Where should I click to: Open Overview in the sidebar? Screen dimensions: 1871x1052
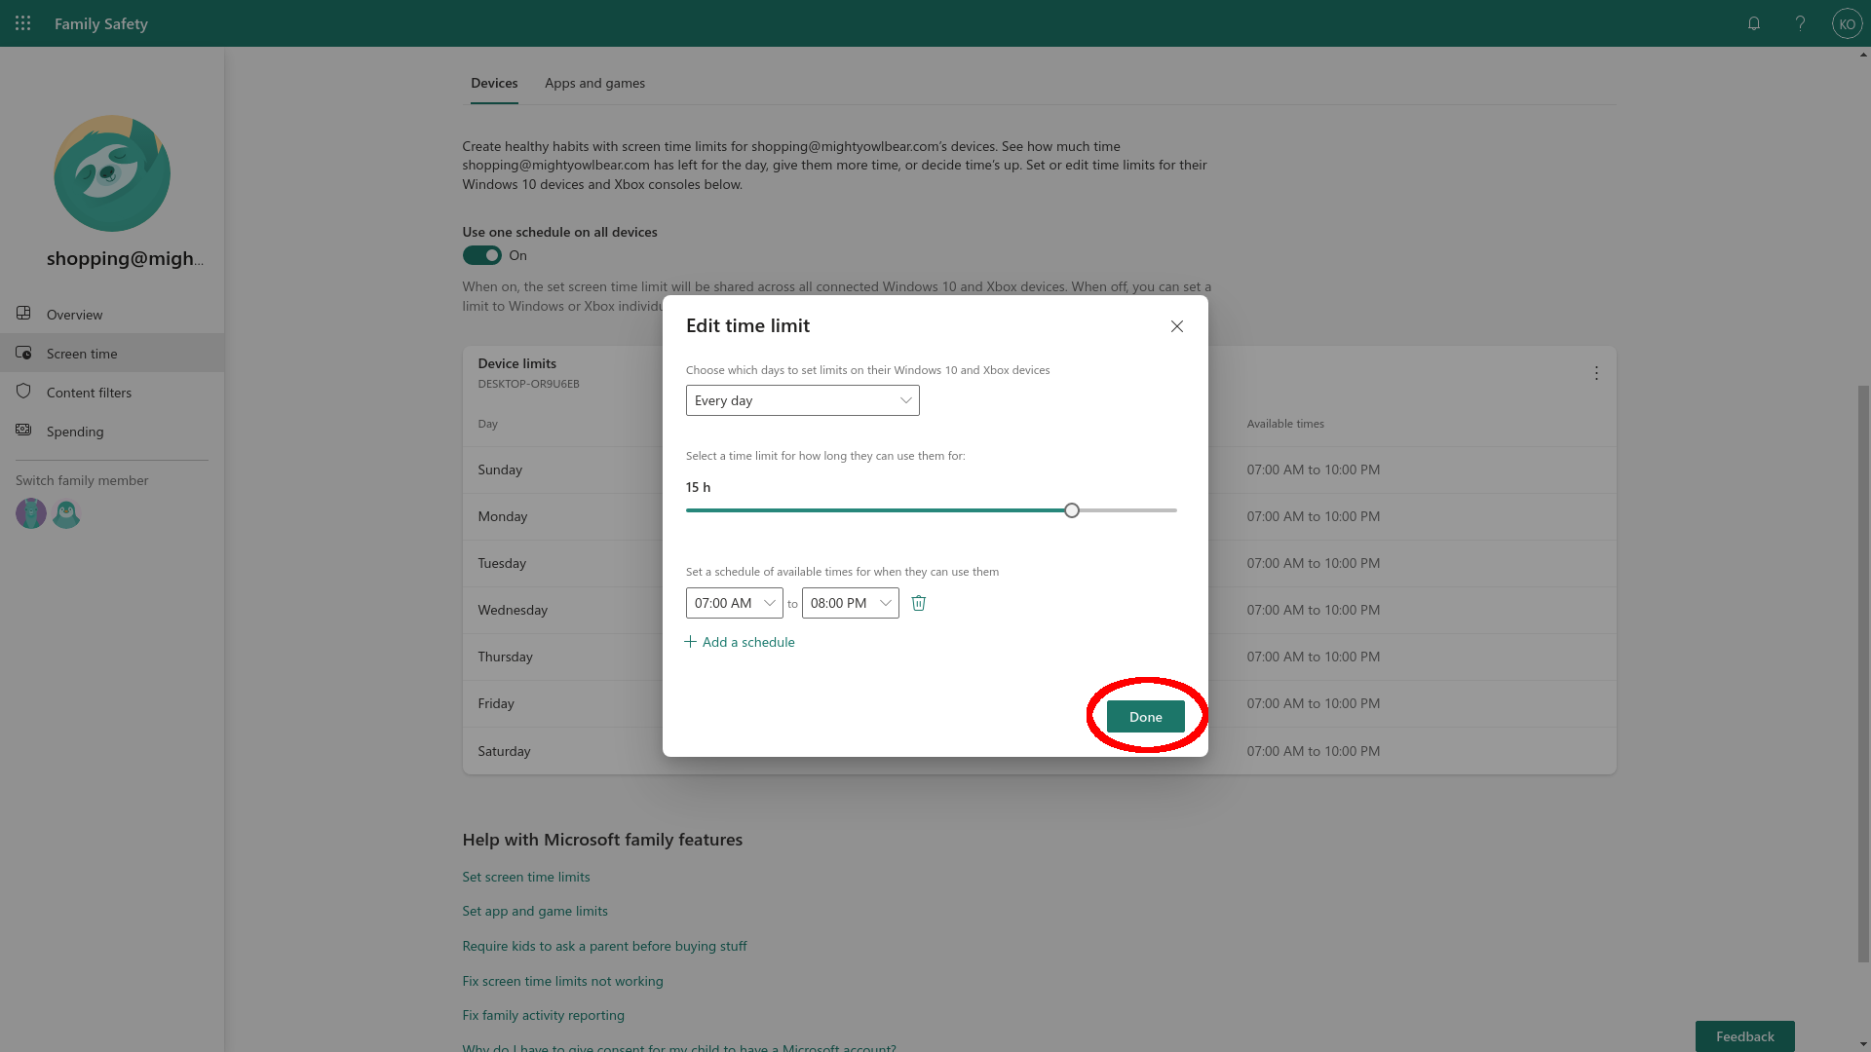click(x=112, y=314)
